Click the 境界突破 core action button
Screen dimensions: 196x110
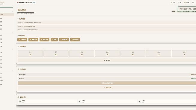click(33, 40)
